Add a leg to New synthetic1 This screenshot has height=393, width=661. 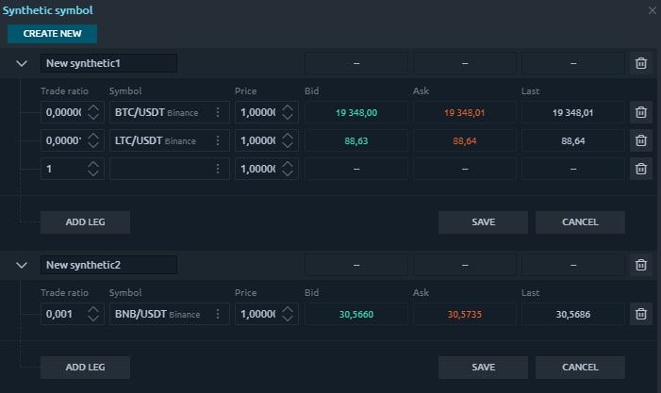(x=85, y=222)
